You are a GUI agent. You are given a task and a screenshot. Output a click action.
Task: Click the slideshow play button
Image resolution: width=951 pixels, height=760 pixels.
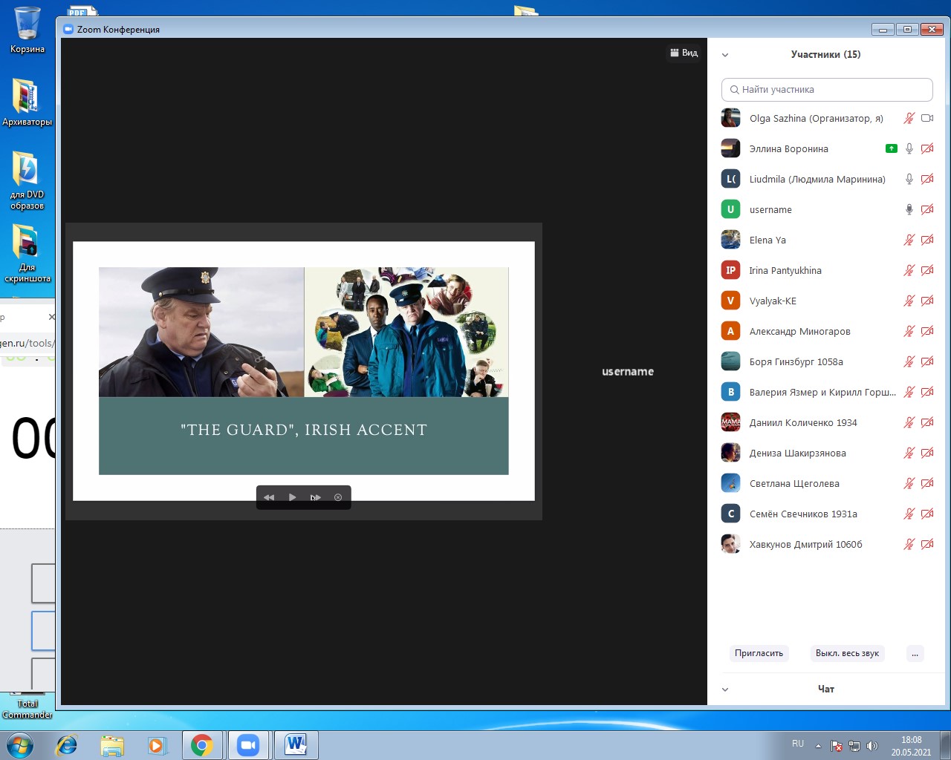pyautogui.click(x=292, y=497)
